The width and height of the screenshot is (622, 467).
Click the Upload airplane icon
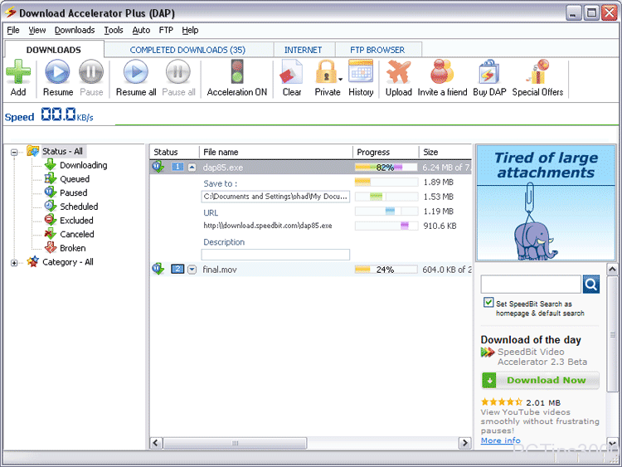coord(399,72)
